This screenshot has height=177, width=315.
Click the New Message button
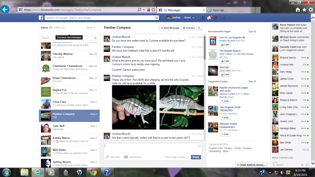pos(170,28)
